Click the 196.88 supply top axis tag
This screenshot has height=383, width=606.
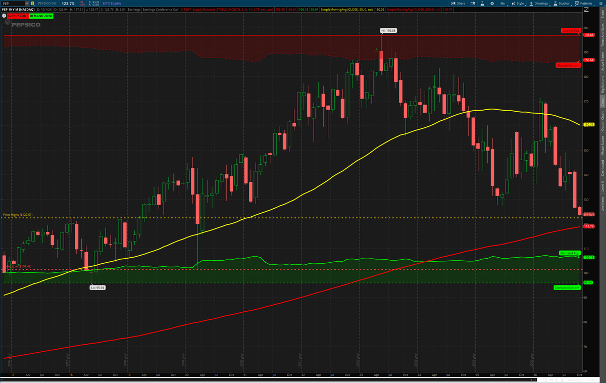point(588,35)
